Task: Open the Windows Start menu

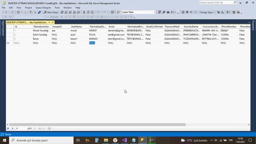Action: tap(4, 140)
